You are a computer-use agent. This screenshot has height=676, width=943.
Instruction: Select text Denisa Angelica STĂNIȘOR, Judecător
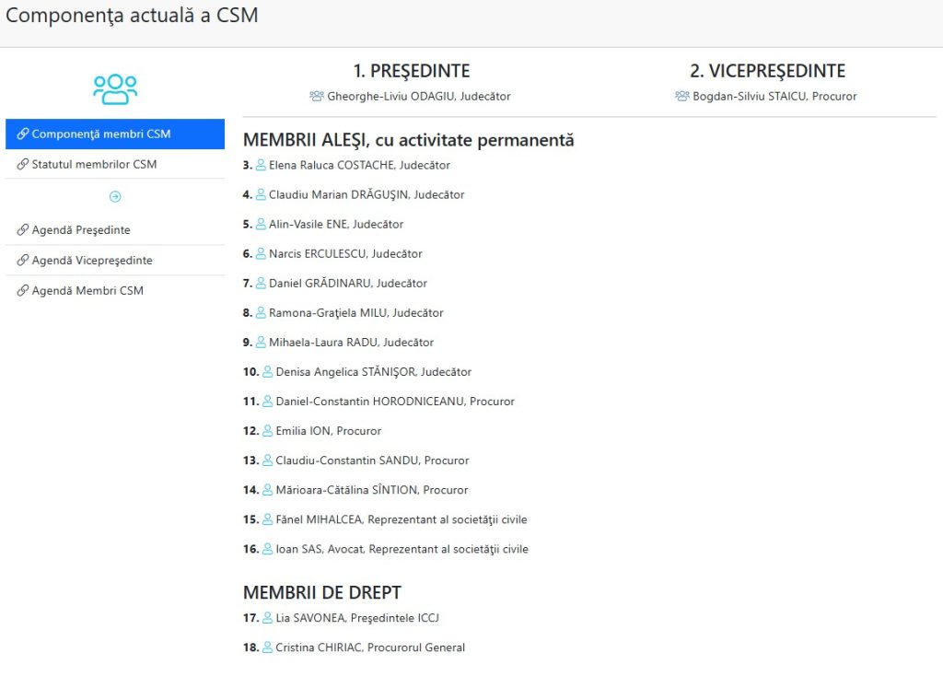click(x=374, y=372)
